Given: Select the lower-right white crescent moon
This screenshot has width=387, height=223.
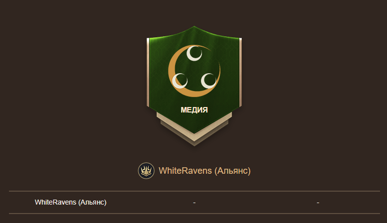Looking at the screenshot, I should point(208,81).
